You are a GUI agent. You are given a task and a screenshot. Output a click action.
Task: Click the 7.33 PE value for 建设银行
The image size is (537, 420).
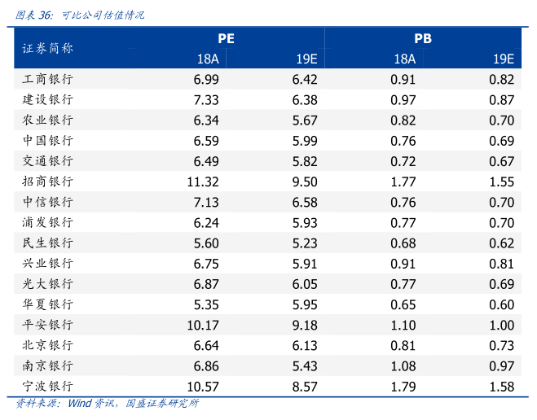[x=207, y=99]
